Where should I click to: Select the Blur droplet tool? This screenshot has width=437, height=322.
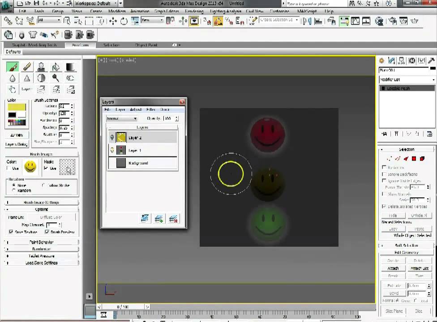tap(13, 78)
